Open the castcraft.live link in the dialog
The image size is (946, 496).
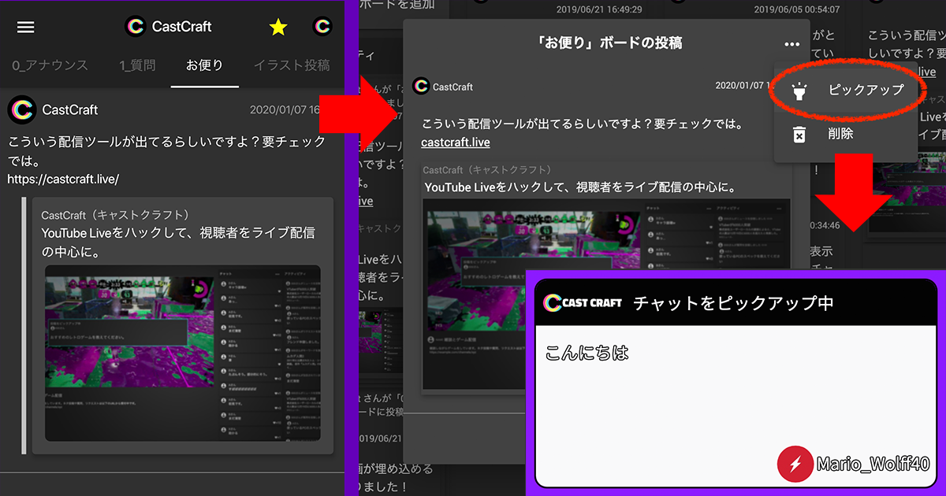click(456, 143)
